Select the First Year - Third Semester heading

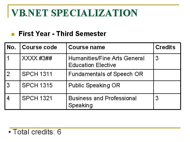(x=62, y=34)
